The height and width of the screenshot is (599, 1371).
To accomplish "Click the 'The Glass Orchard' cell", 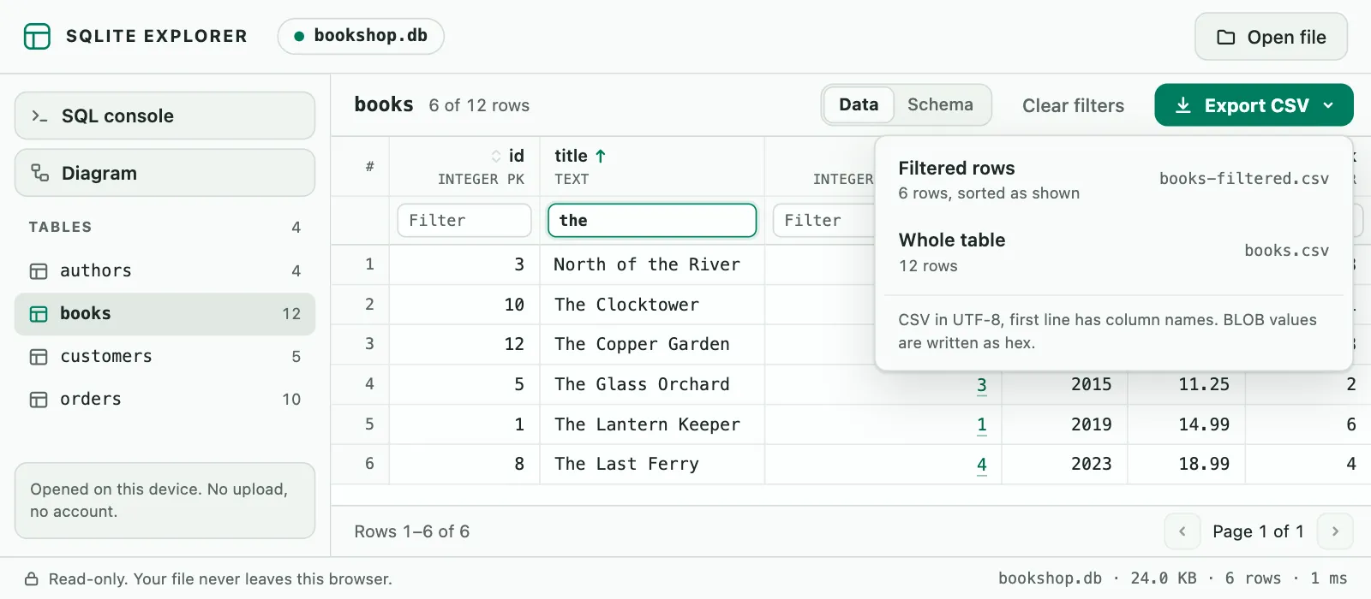I will coord(652,384).
